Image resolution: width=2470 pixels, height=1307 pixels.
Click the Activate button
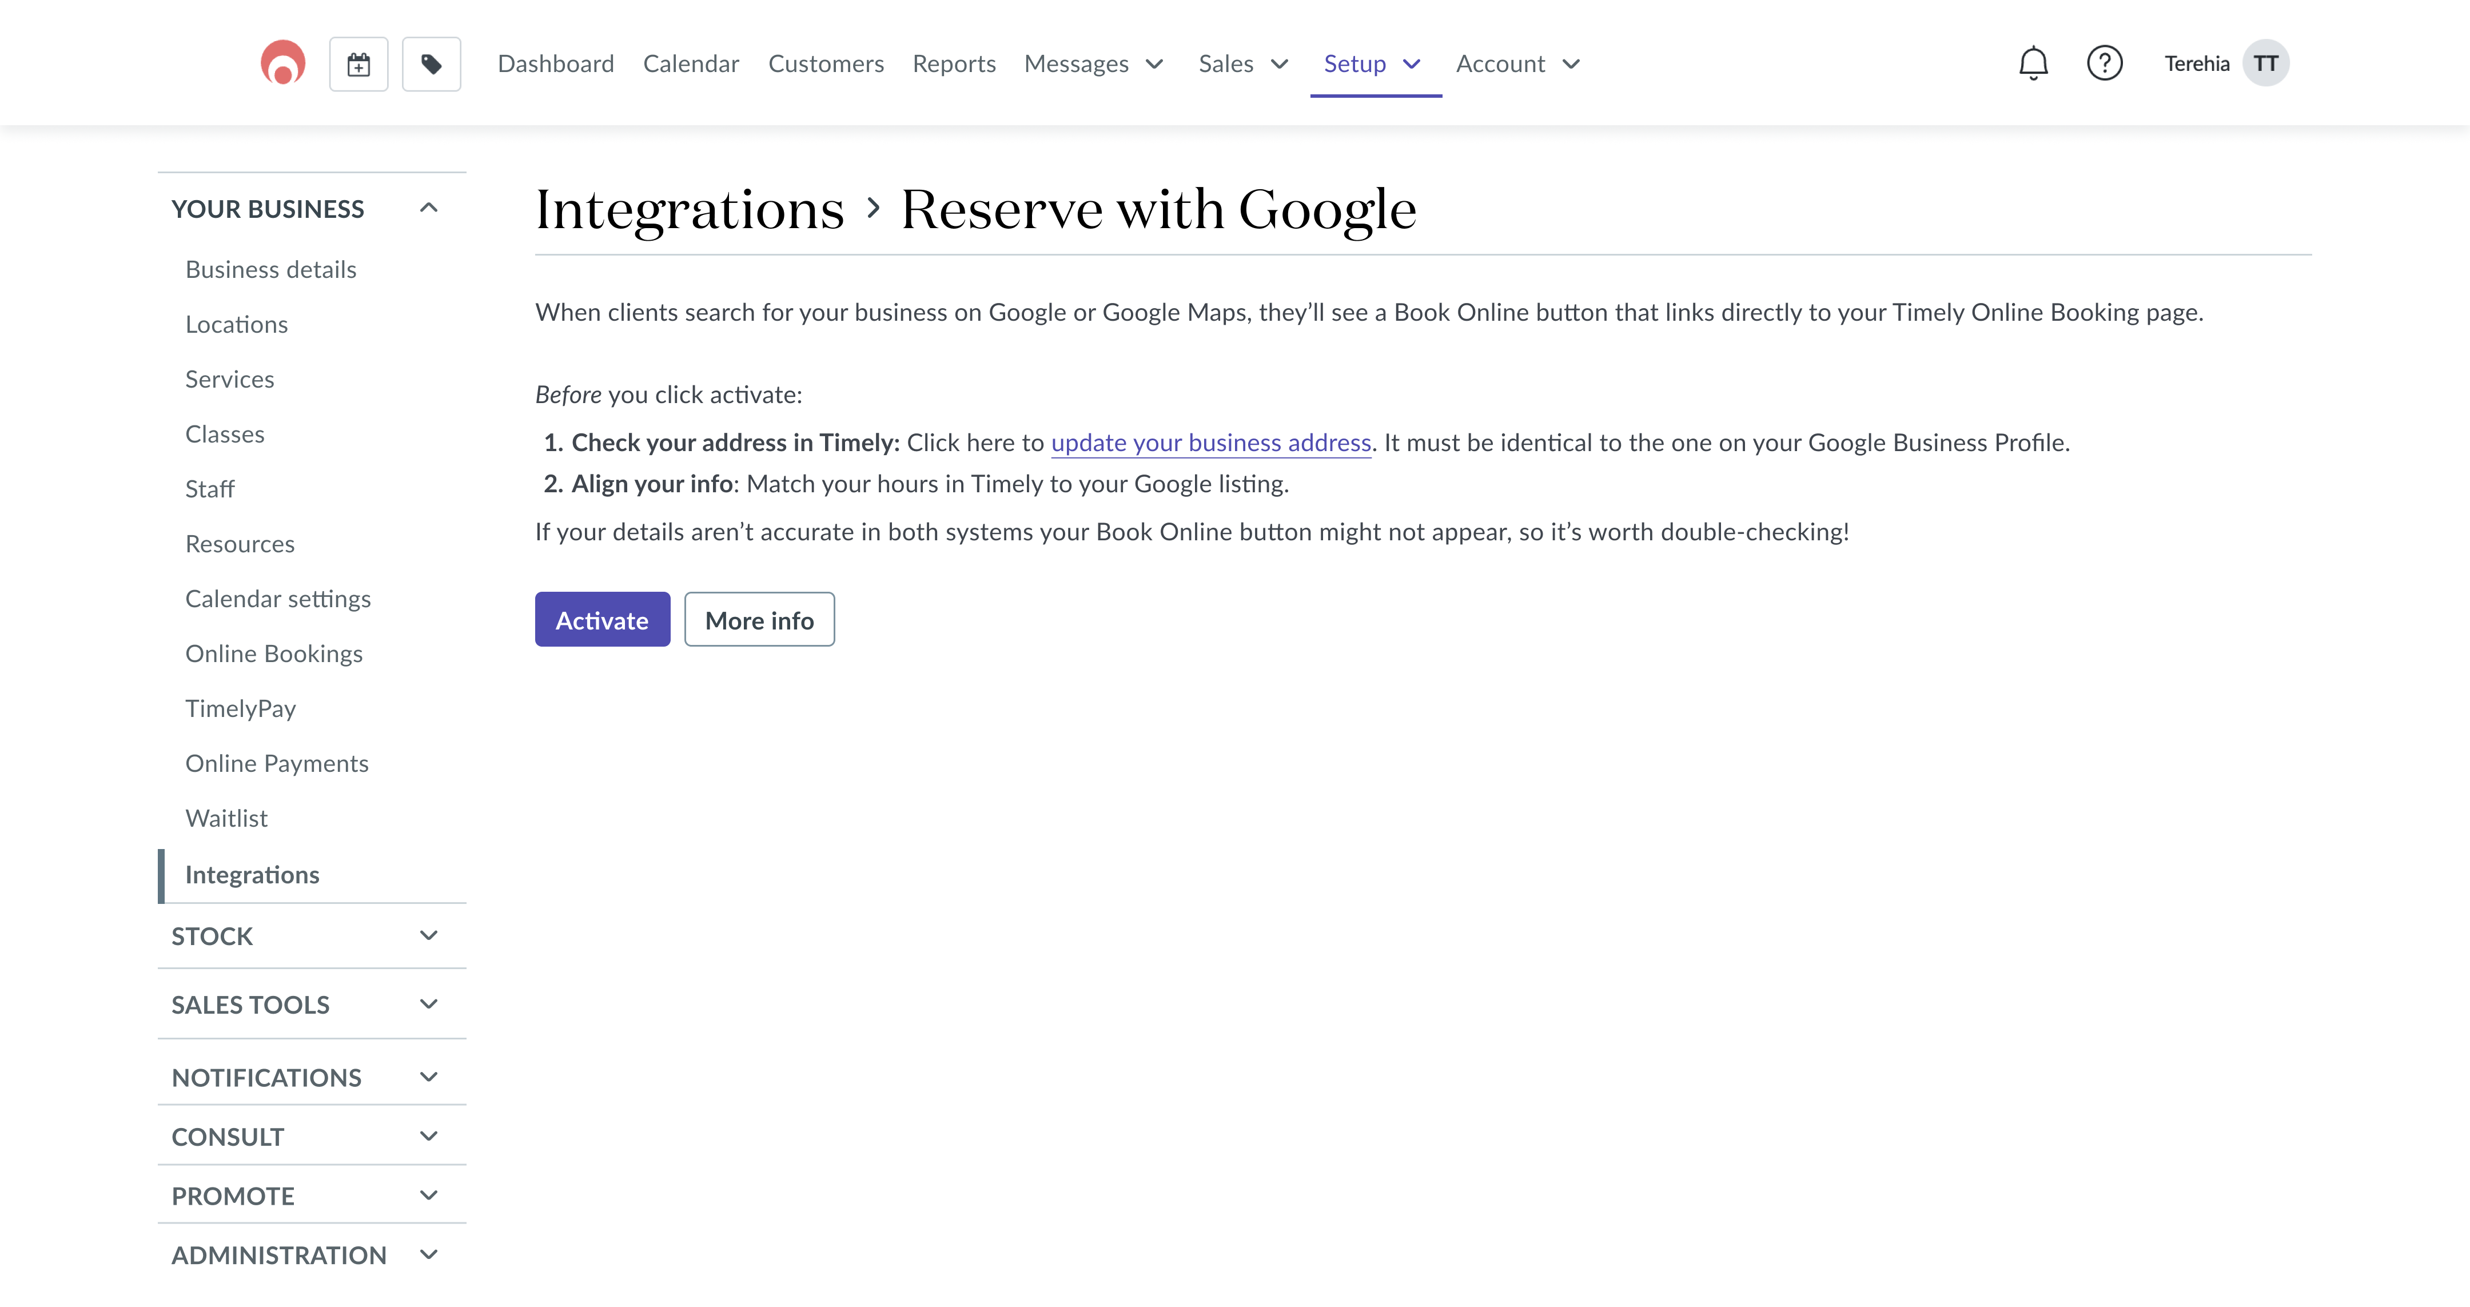coord(601,619)
